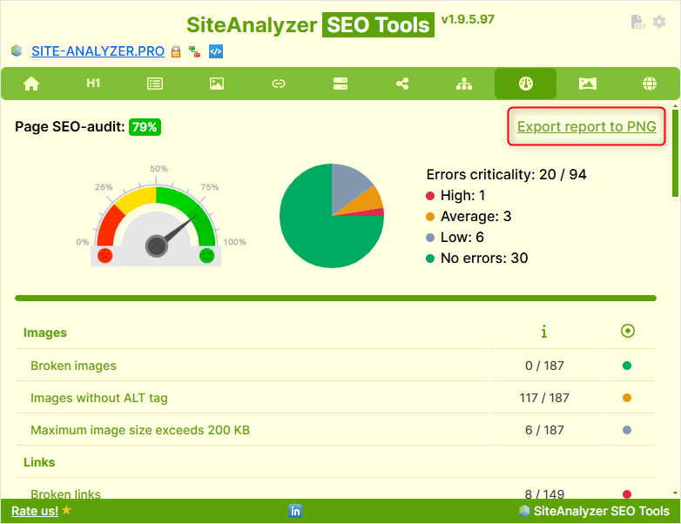This screenshot has width=681, height=524.
Task: Click the No errors: 30 legend entry
Action: tap(477, 258)
